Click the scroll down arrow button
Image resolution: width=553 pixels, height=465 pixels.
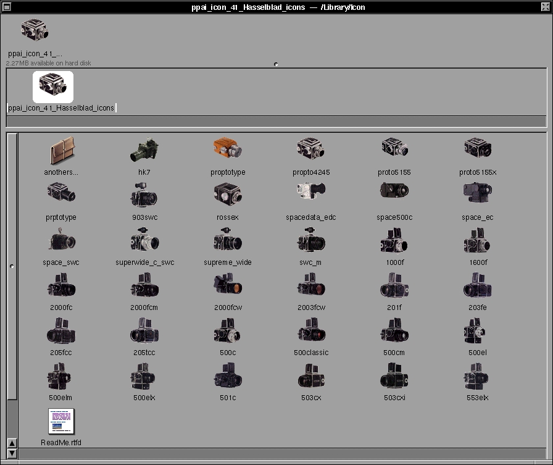pyautogui.click(x=12, y=453)
